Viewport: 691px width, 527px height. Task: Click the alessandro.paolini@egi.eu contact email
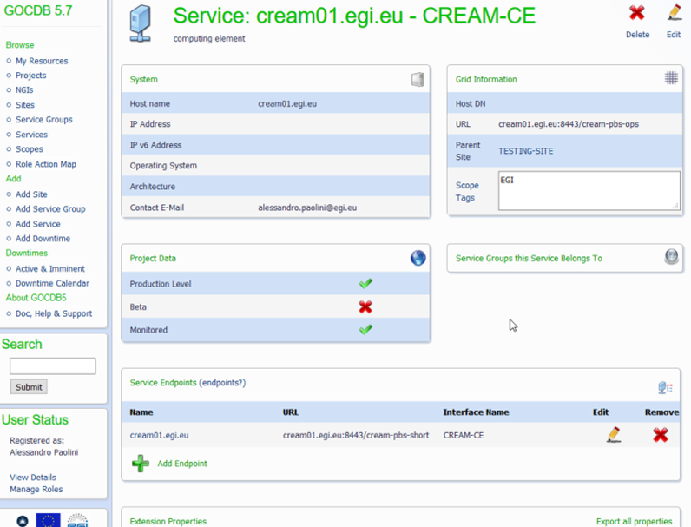tap(307, 208)
